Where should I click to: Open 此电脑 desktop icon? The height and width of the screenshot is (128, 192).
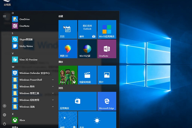(7, 3)
